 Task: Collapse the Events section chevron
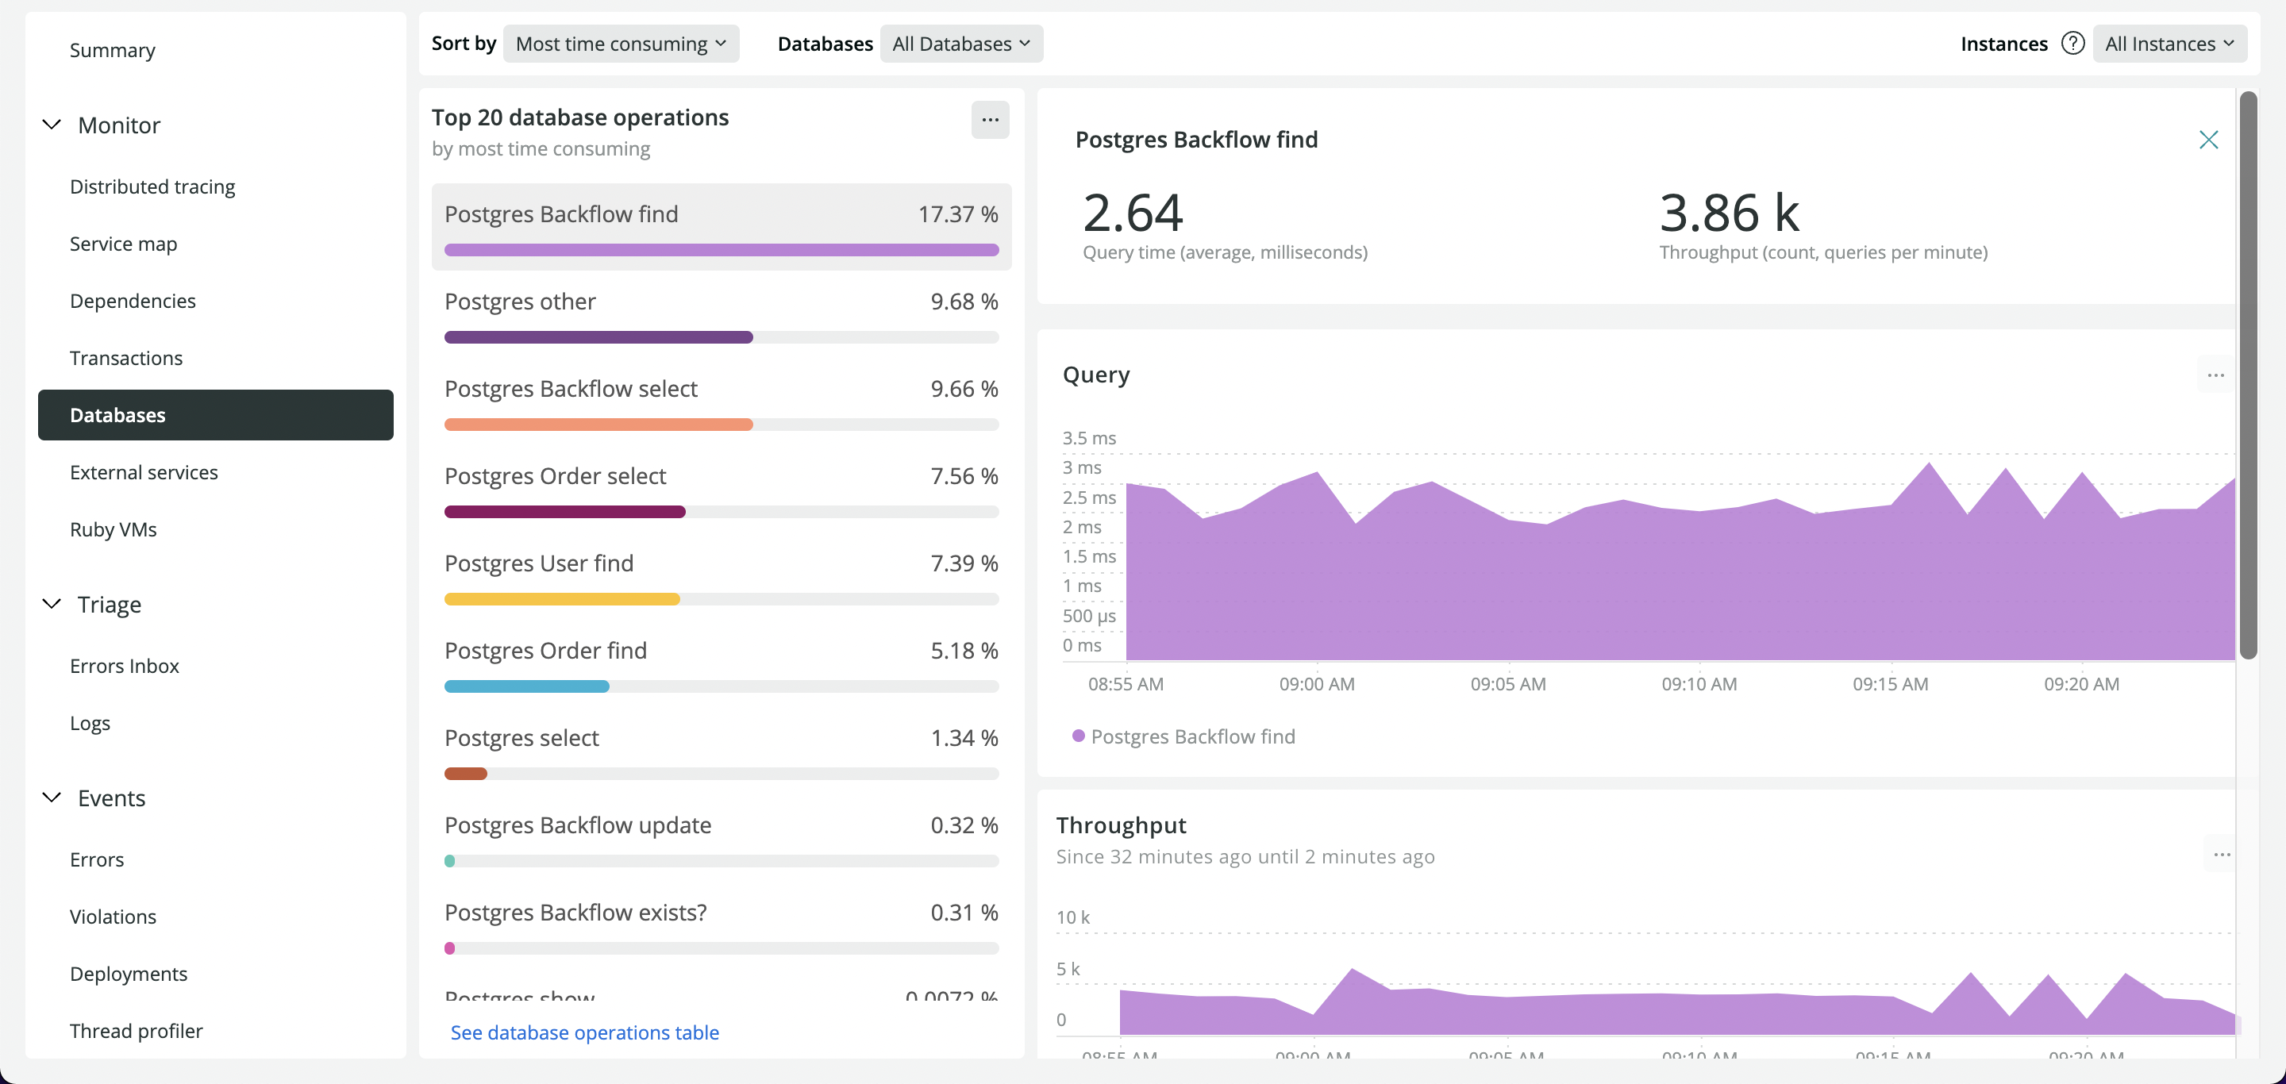click(52, 798)
